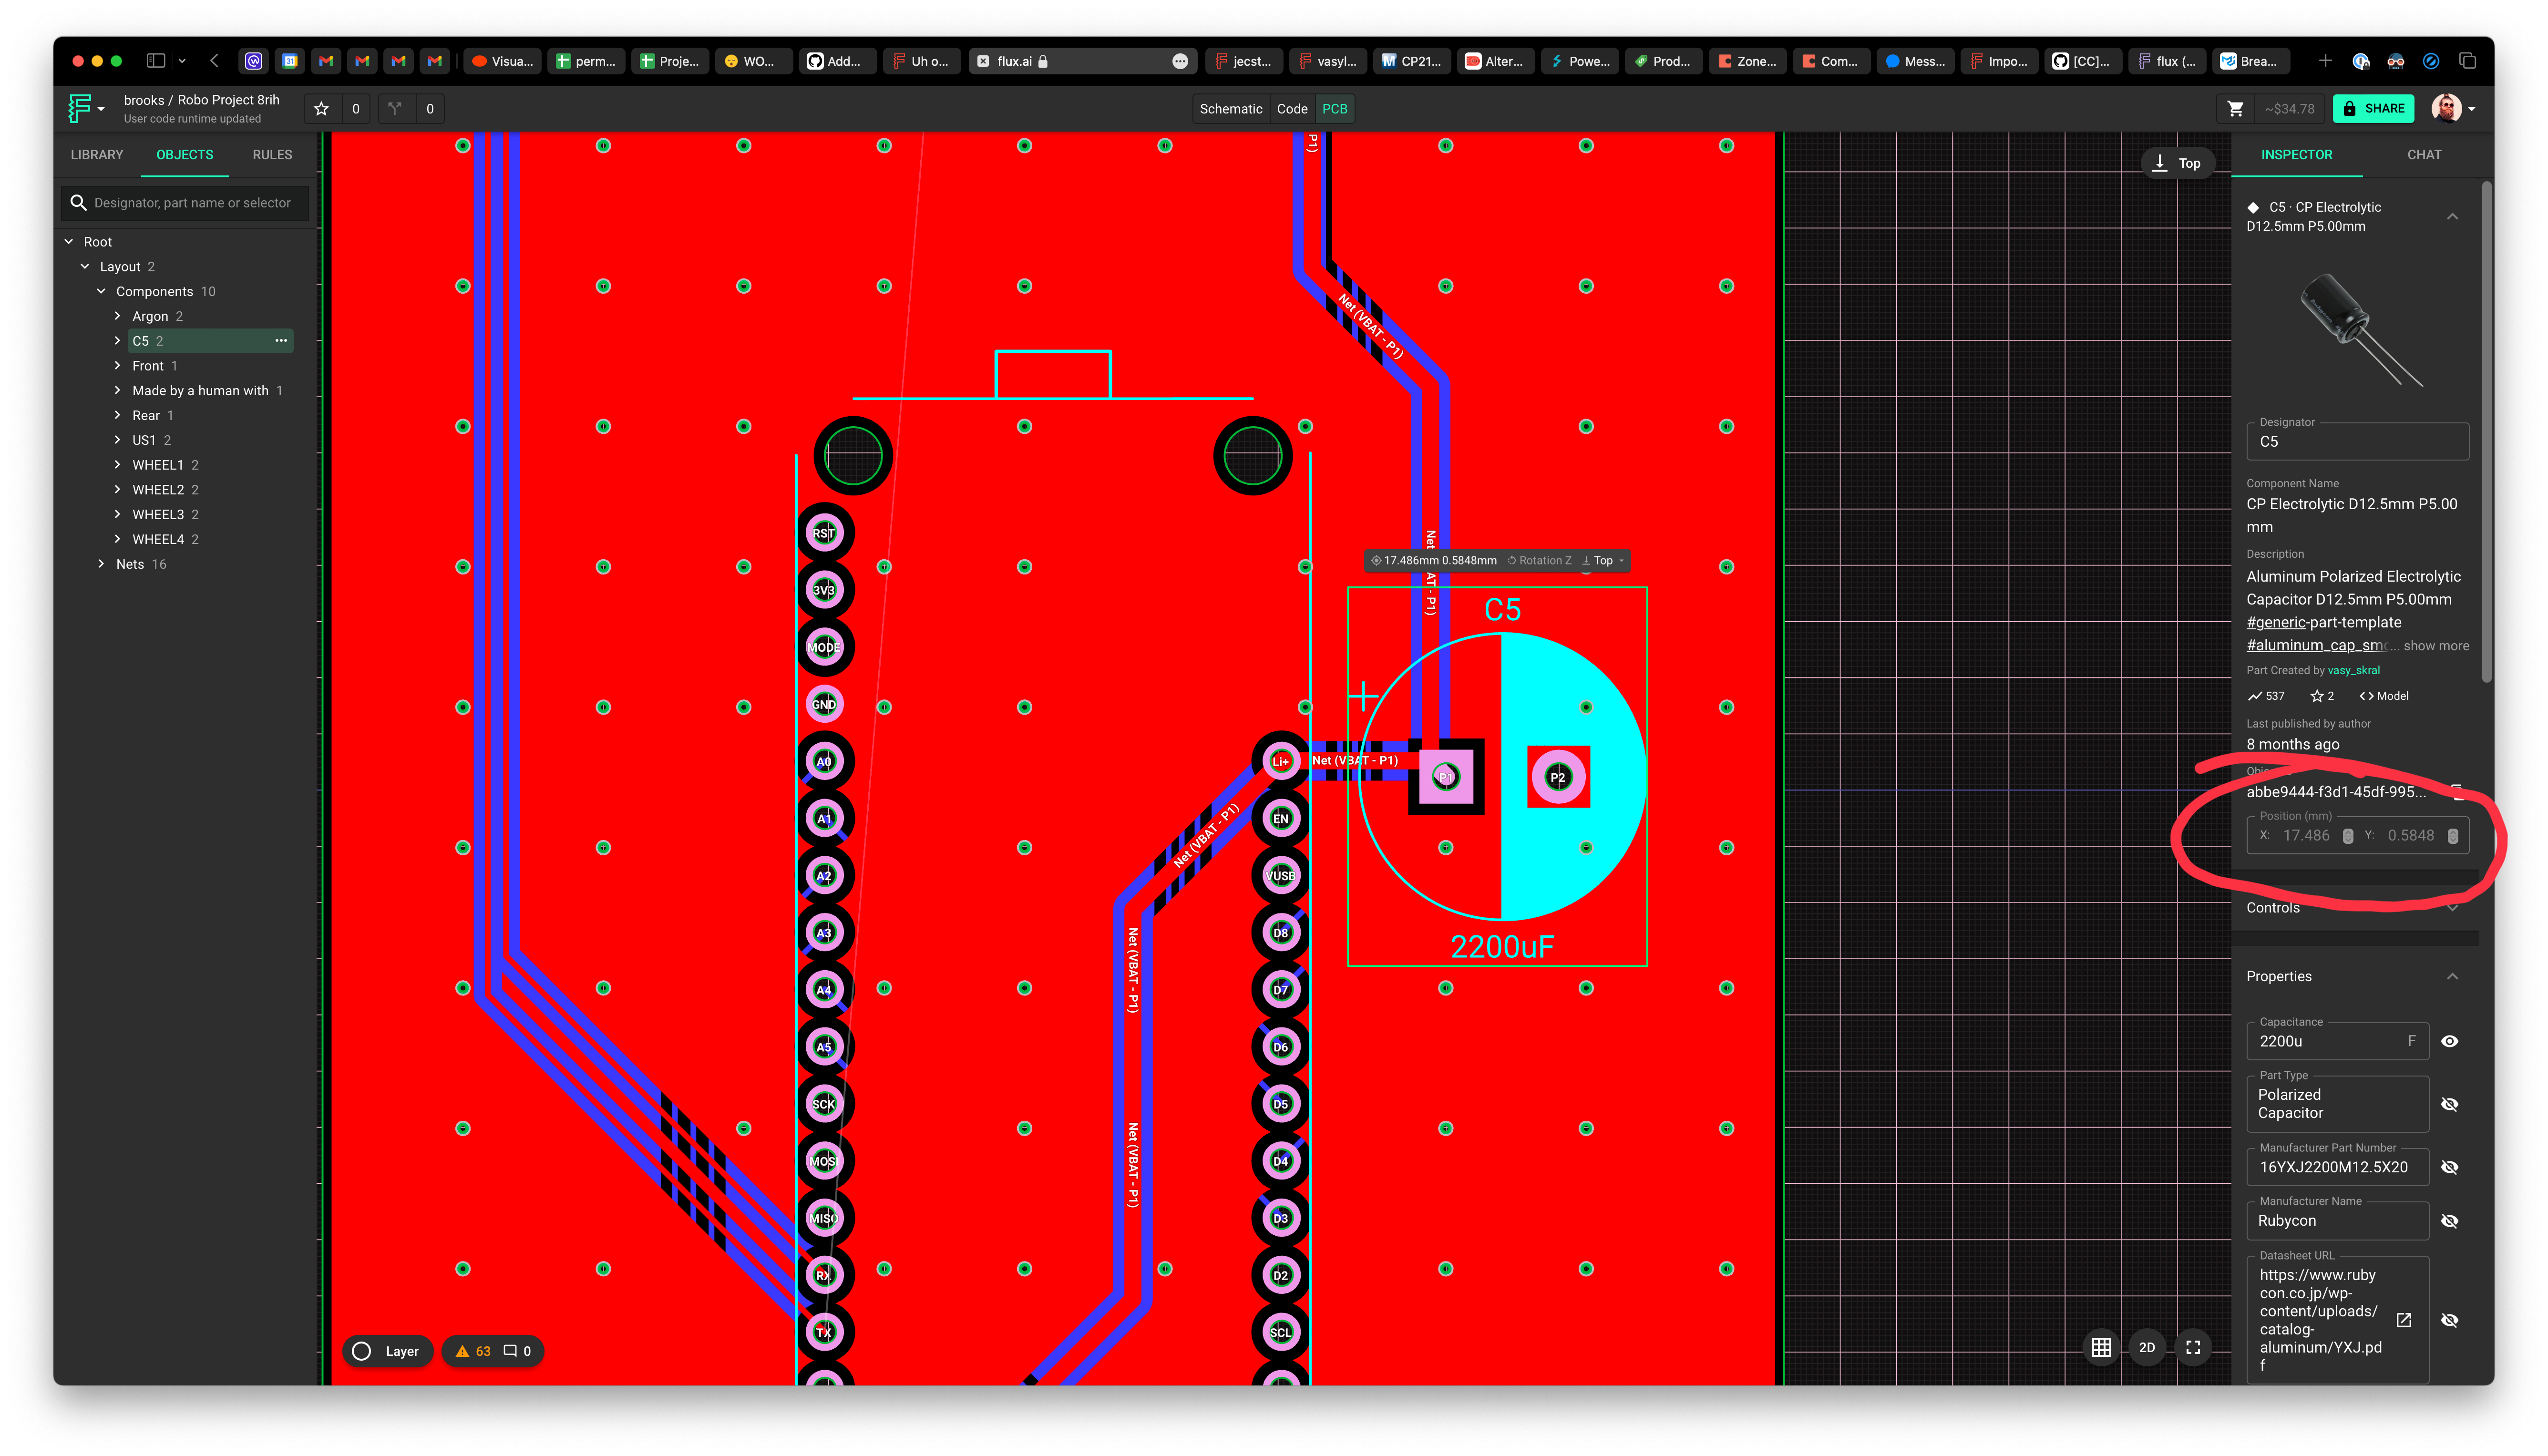The image size is (2548, 1456).
Task: Expand the Argon component
Action: (x=117, y=316)
